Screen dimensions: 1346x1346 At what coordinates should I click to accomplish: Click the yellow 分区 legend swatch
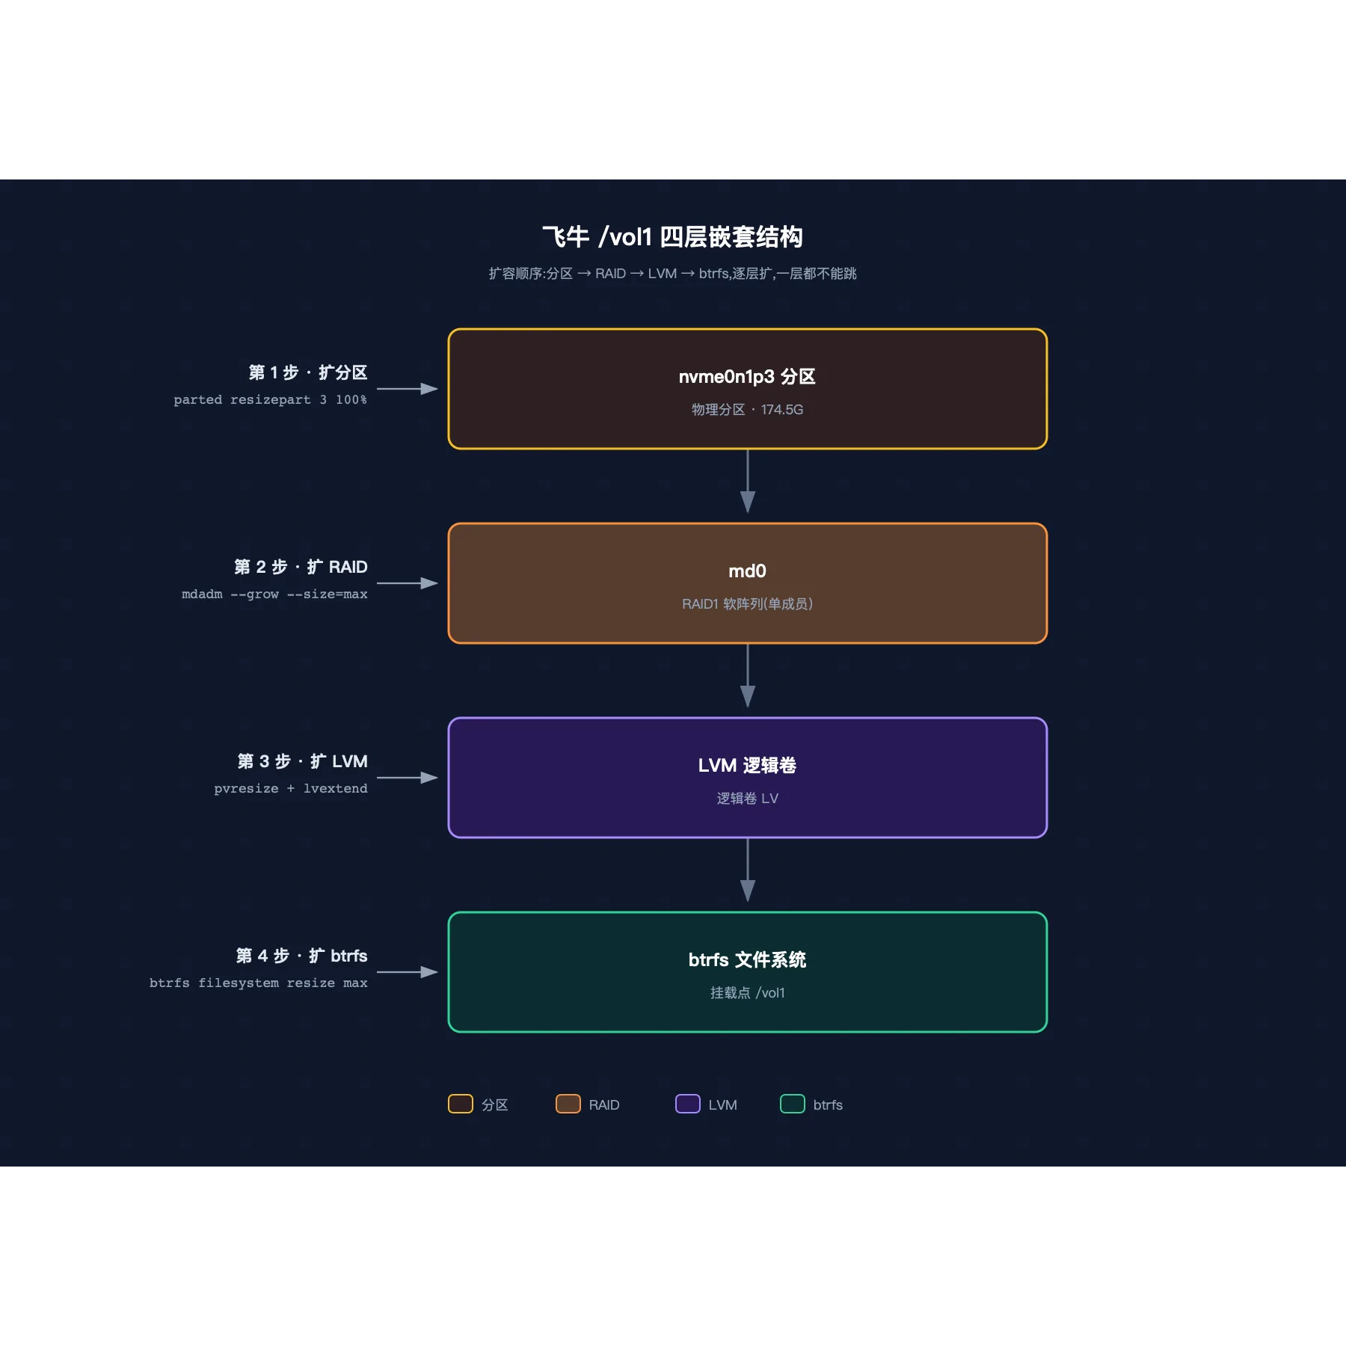[x=461, y=1104]
